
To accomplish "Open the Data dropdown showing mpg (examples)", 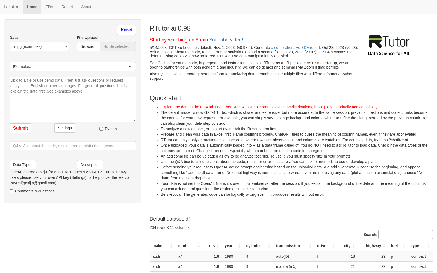I will [39, 46].
